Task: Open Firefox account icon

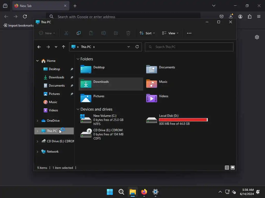Action: point(240,16)
